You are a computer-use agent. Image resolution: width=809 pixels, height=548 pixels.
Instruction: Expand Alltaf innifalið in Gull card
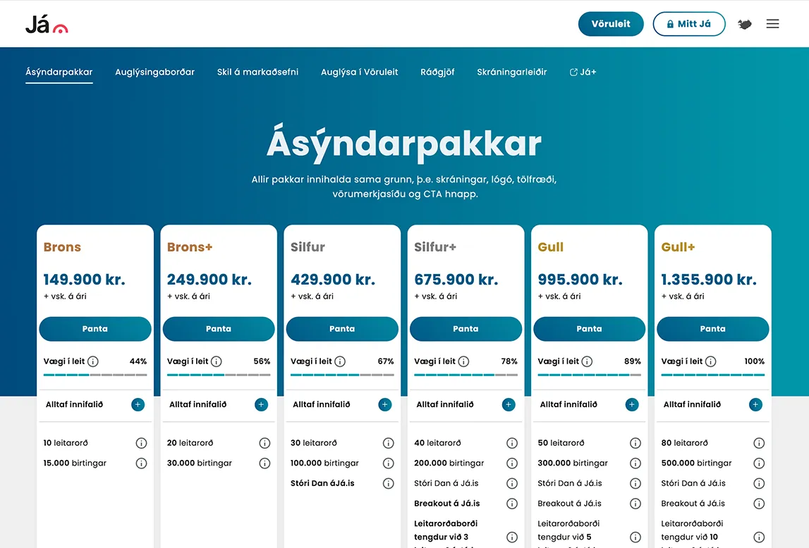pyautogui.click(x=632, y=404)
